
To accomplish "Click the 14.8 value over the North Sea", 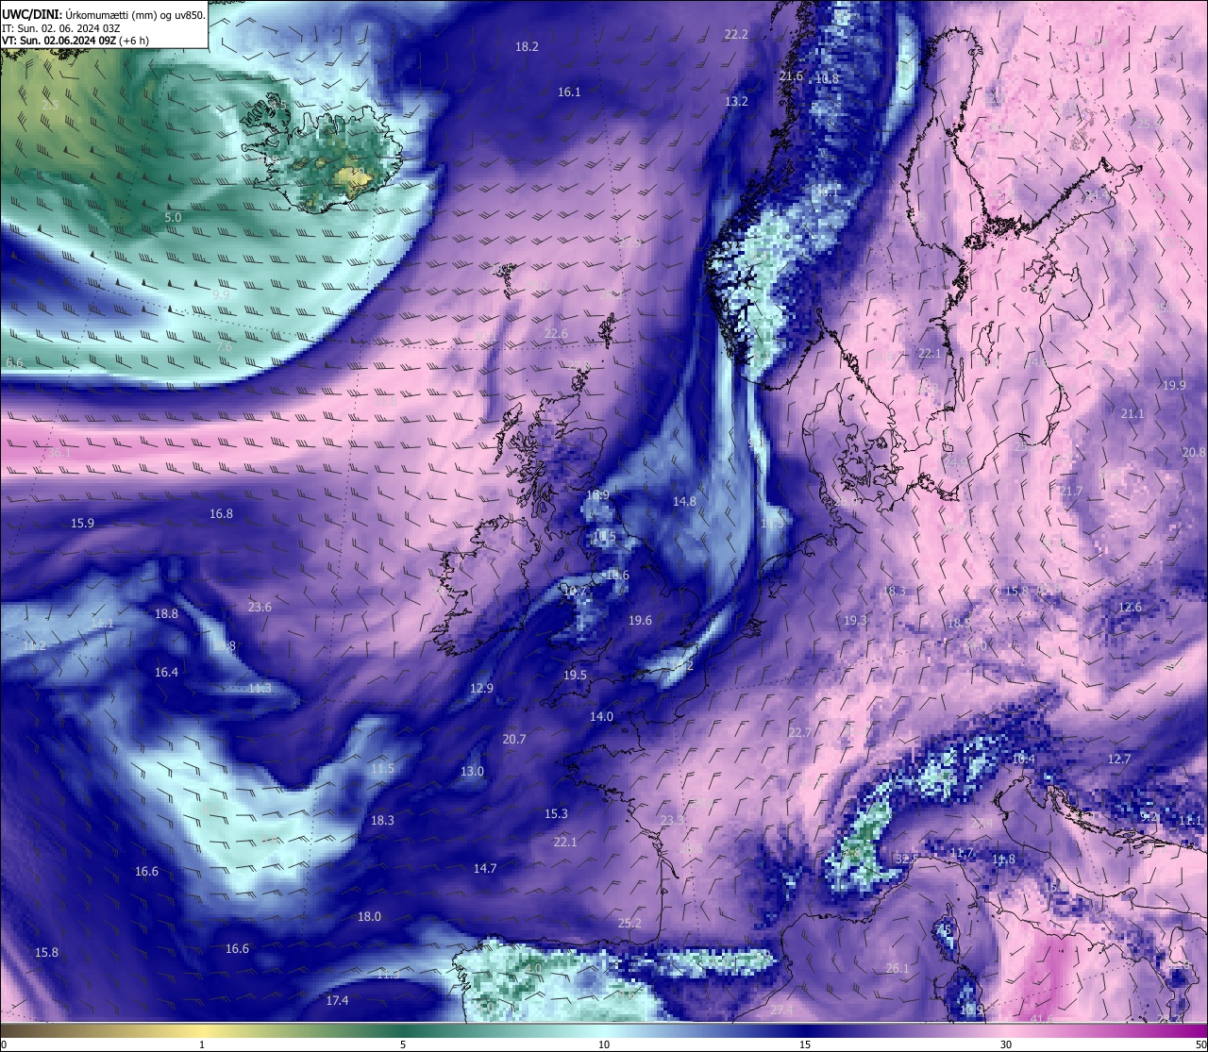I will [x=684, y=501].
